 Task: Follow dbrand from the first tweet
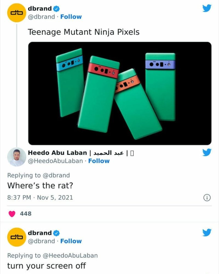tap(71, 17)
